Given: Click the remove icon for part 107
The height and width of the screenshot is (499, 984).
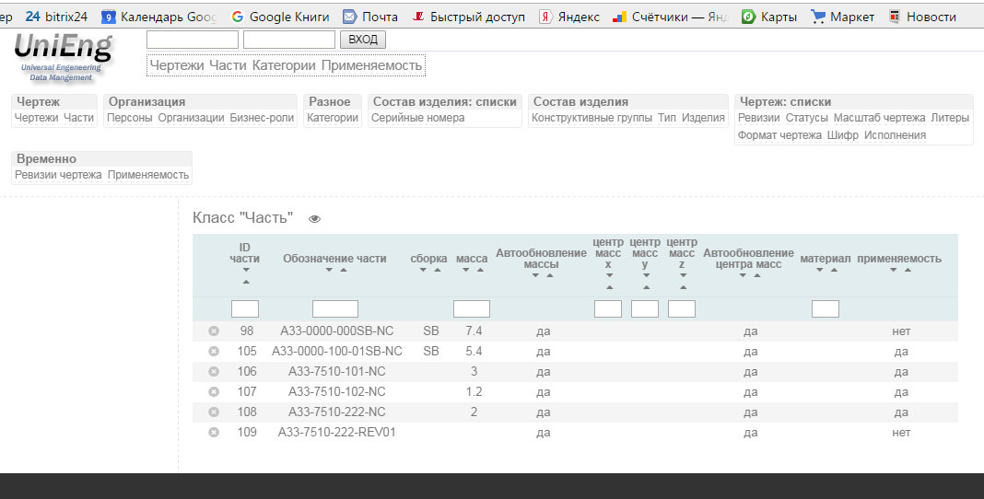Looking at the screenshot, I should pyautogui.click(x=214, y=392).
